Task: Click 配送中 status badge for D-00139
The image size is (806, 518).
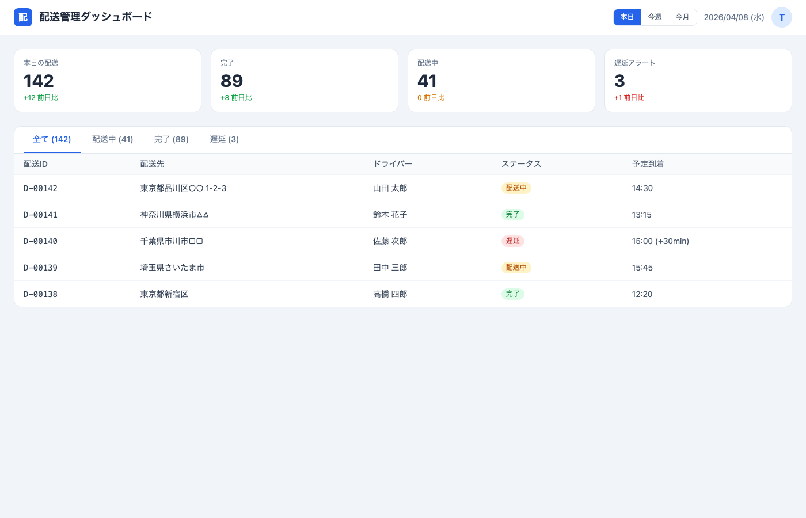Action: [x=516, y=268]
